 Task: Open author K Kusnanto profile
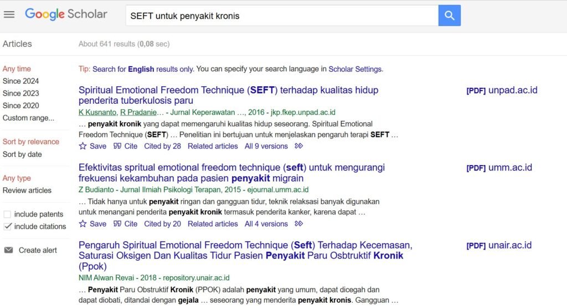point(97,113)
